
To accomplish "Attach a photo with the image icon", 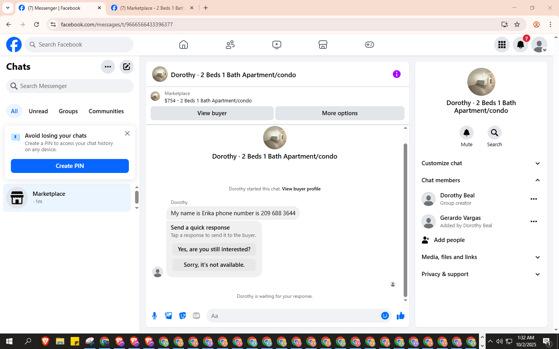I will coord(168,316).
